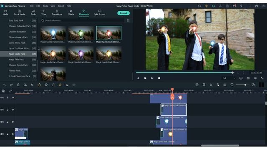Open the message mail icon
This screenshot has width=267, height=150.
(234, 6)
